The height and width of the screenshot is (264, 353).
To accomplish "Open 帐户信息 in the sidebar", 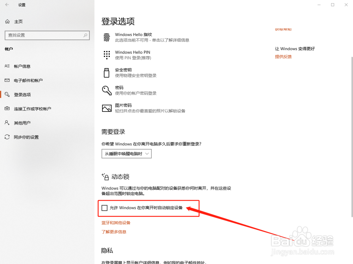I will (x=22, y=66).
